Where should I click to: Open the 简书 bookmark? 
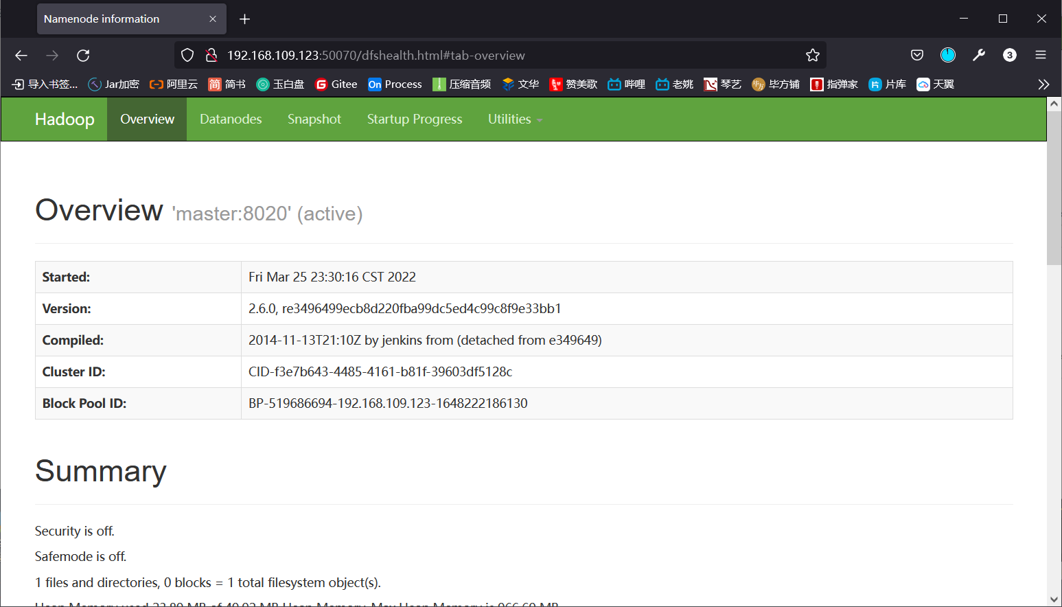(227, 84)
